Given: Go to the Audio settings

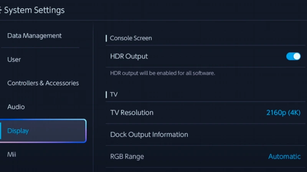Looking at the screenshot, I should point(16,107).
